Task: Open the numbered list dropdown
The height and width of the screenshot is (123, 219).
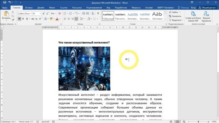Action: pos(74,14)
